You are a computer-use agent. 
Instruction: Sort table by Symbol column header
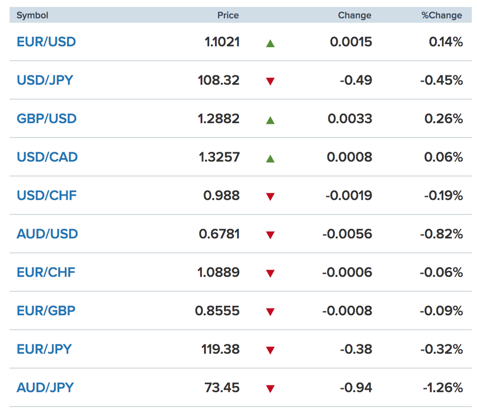[x=32, y=15]
